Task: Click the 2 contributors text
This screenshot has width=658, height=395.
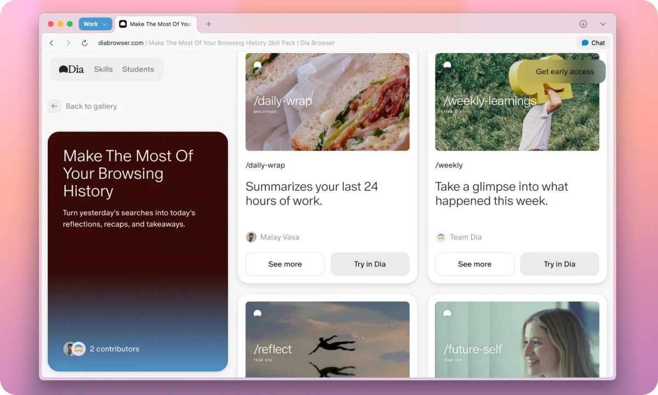Action: (x=115, y=349)
